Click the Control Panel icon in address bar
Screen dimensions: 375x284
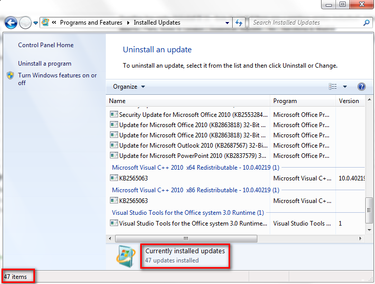[45, 23]
